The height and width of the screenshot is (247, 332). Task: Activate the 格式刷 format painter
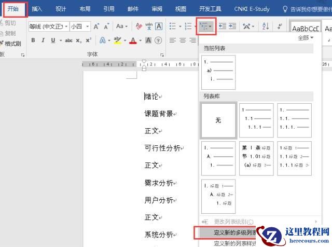pos(11,44)
